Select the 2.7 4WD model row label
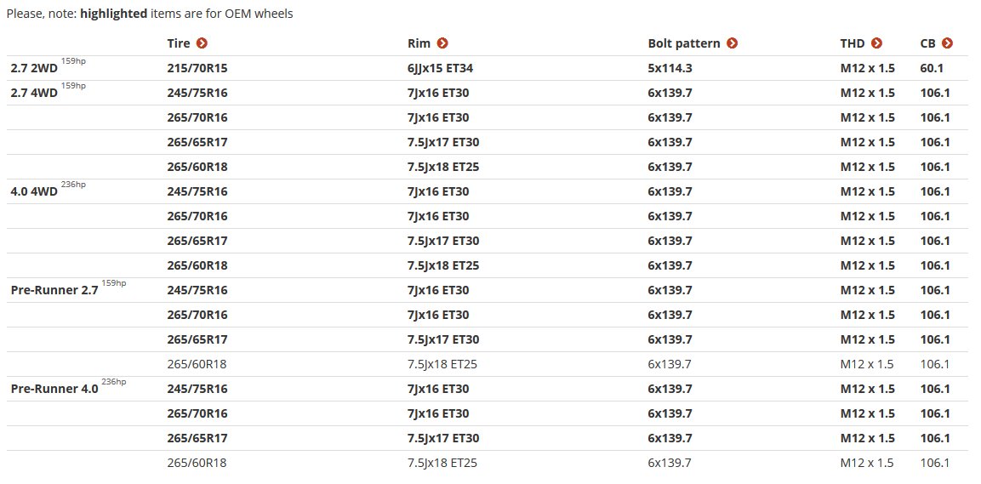 click(34, 94)
